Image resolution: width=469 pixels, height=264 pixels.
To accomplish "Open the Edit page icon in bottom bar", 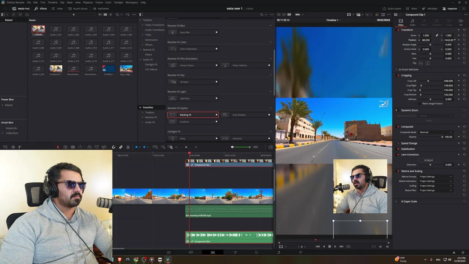I will click(213, 252).
